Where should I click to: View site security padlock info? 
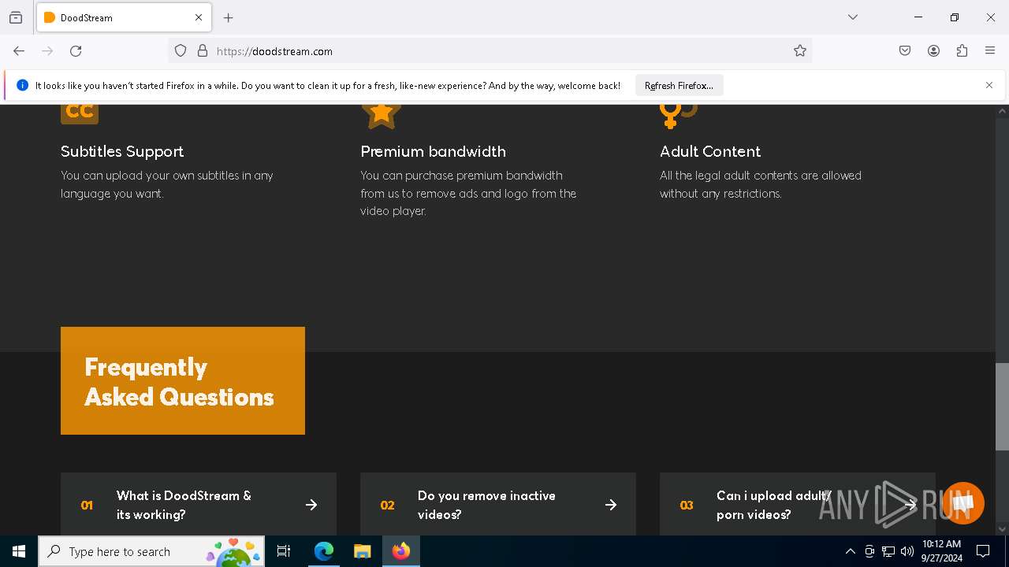click(203, 51)
